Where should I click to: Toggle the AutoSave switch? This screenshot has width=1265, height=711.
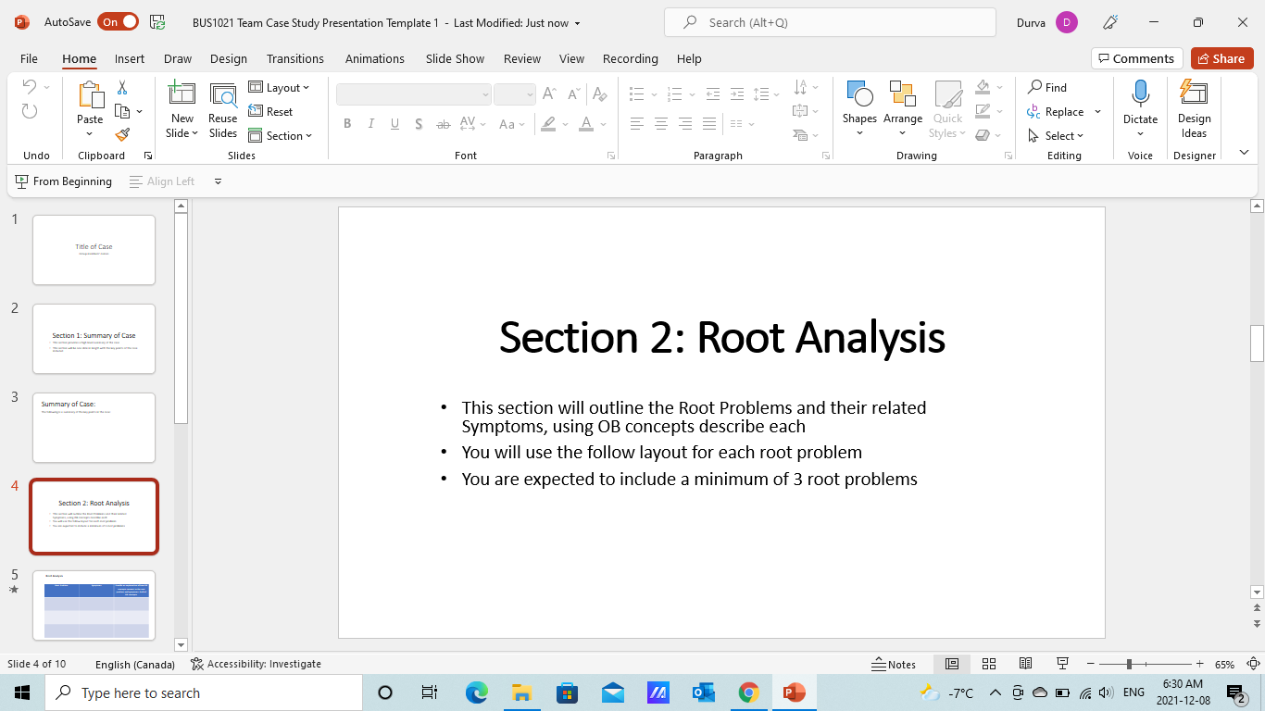[x=119, y=22]
